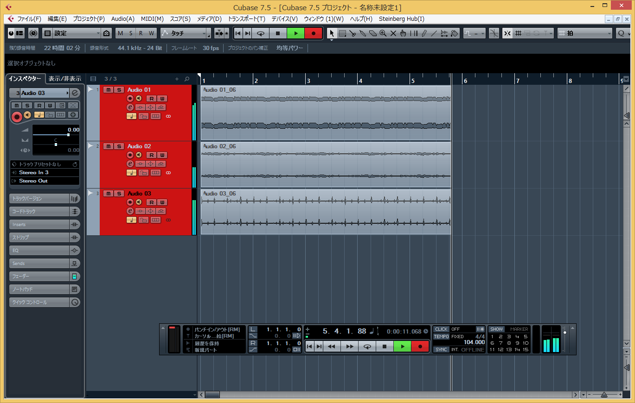Click the Lane display type icon on Audio 03
This screenshot has width=635, height=403.
click(156, 220)
